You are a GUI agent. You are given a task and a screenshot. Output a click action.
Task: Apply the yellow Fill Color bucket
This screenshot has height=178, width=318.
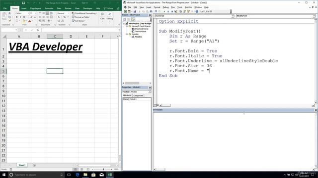24,21
